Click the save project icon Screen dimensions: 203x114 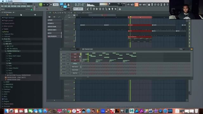pyautogui.click(x=149, y=5)
